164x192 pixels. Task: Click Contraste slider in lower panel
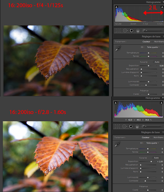pos(148,181)
